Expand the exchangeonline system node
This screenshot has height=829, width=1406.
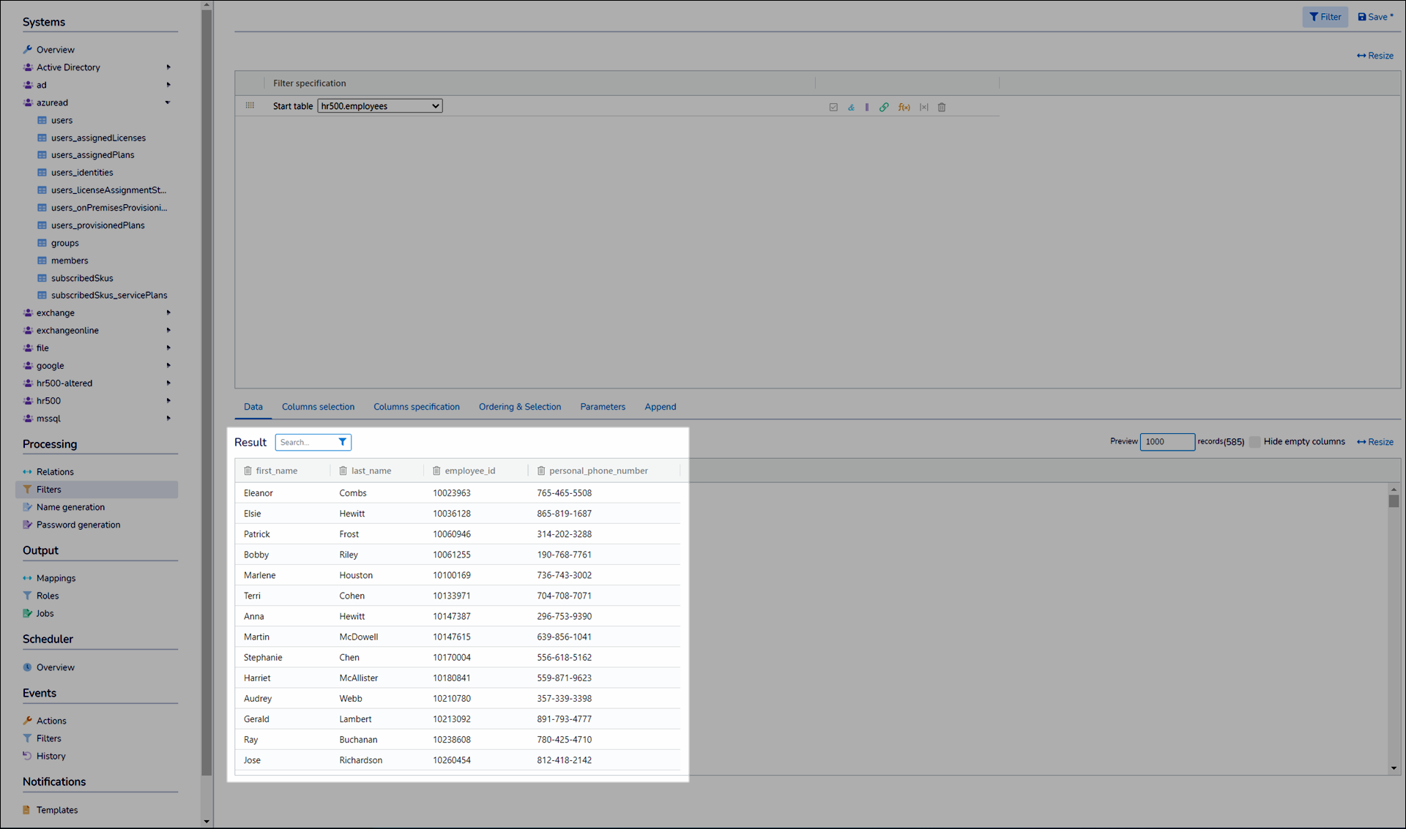pos(168,331)
